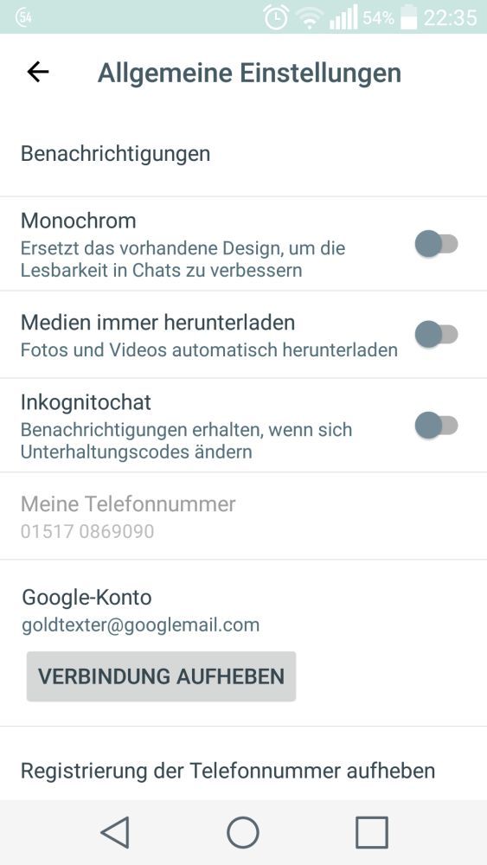Tap the Inkognitochat setting label
Image resolution: width=487 pixels, height=865 pixels.
click(86, 402)
